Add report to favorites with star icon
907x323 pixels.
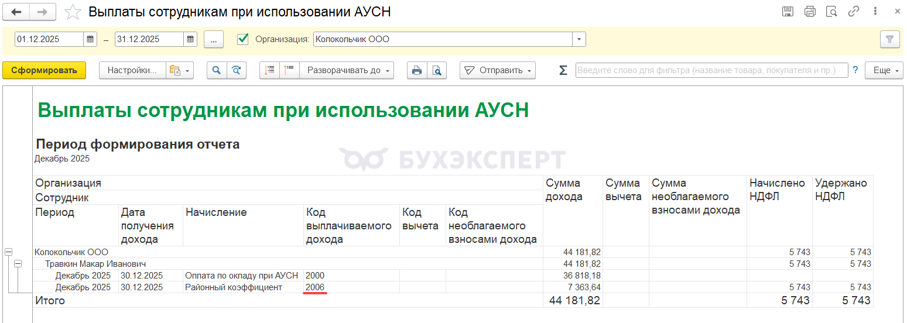coord(73,12)
